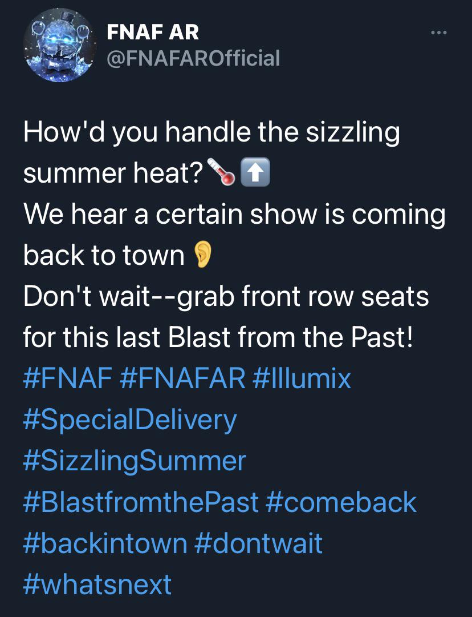Tap the #dontwait hashtag

click(258, 543)
